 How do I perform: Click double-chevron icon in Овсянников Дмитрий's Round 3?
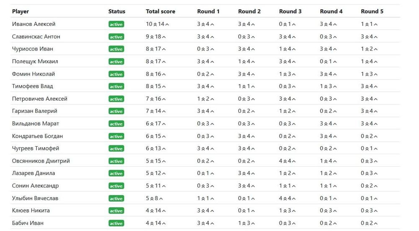[x=285, y=161]
